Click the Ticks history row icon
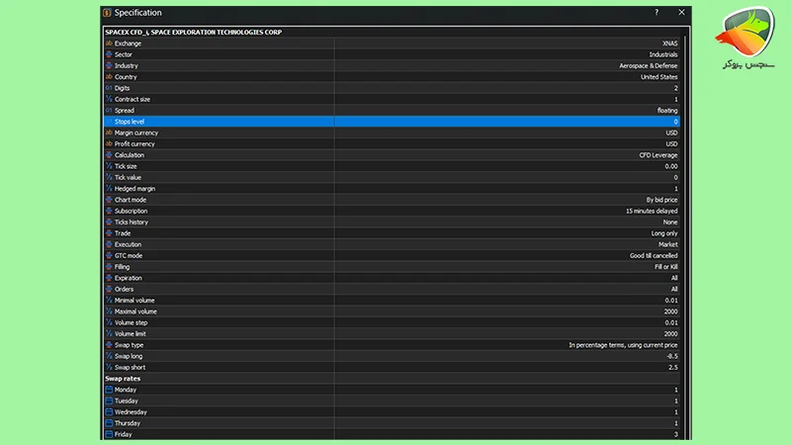The height and width of the screenshot is (445, 791). pos(109,222)
